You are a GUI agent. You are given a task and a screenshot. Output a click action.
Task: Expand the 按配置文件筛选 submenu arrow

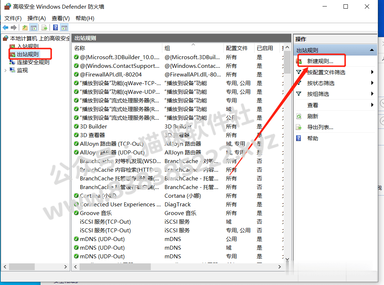coord(372,72)
